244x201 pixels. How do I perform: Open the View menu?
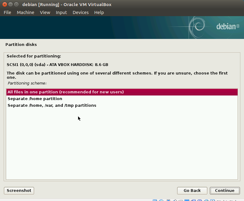point(45,12)
